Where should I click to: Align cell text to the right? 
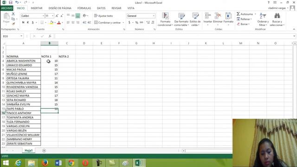[77, 23]
